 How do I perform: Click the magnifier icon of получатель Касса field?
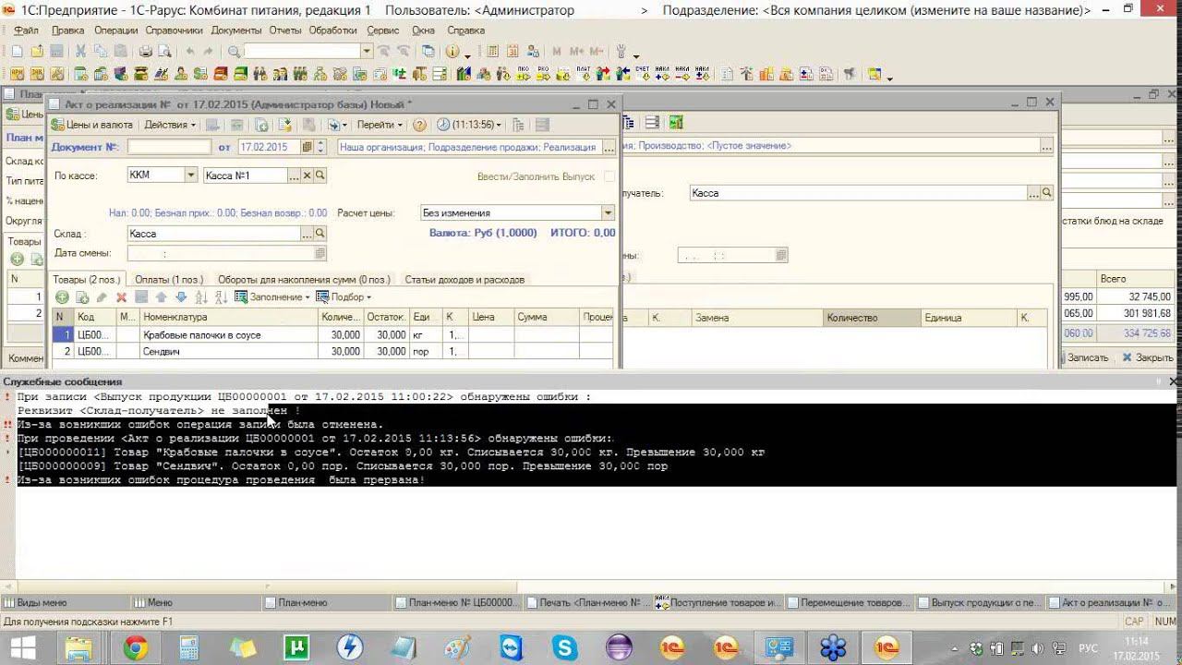click(x=1047, y=193)
